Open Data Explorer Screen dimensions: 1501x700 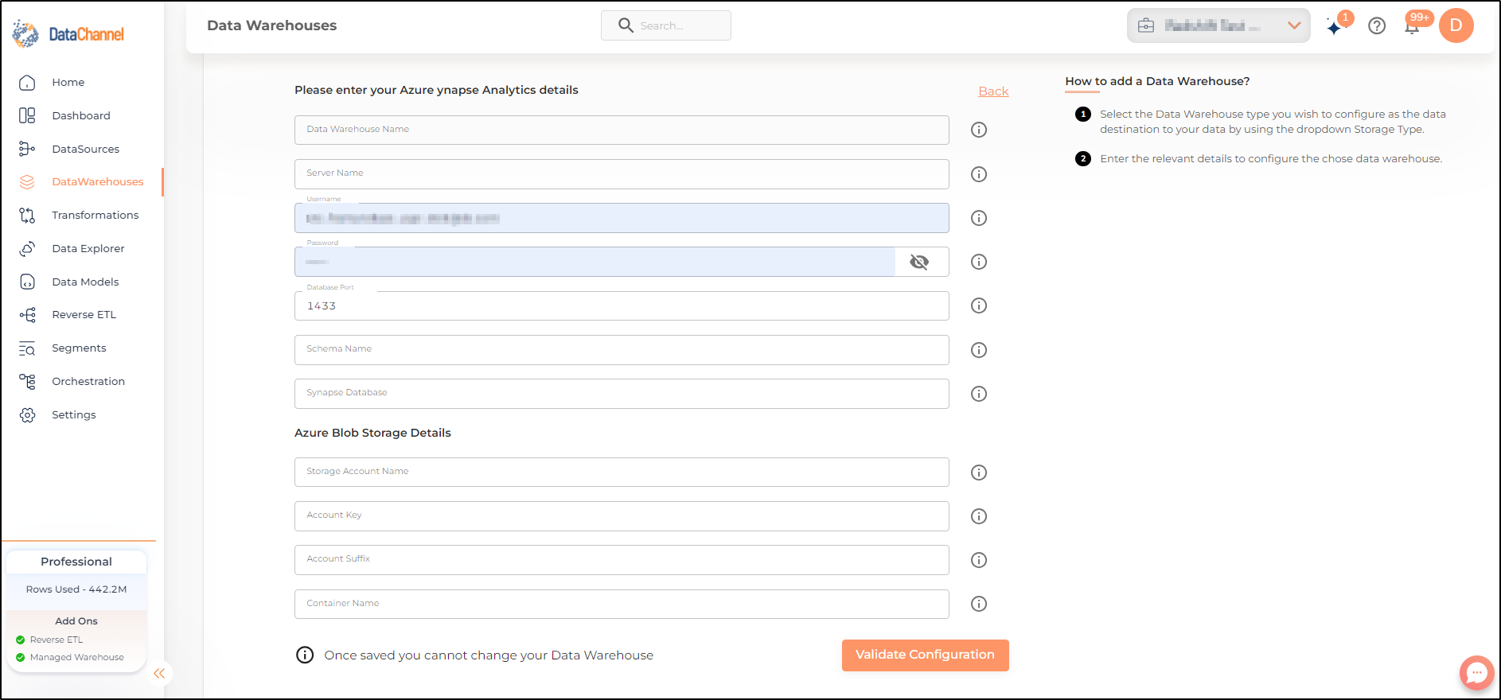88,248
